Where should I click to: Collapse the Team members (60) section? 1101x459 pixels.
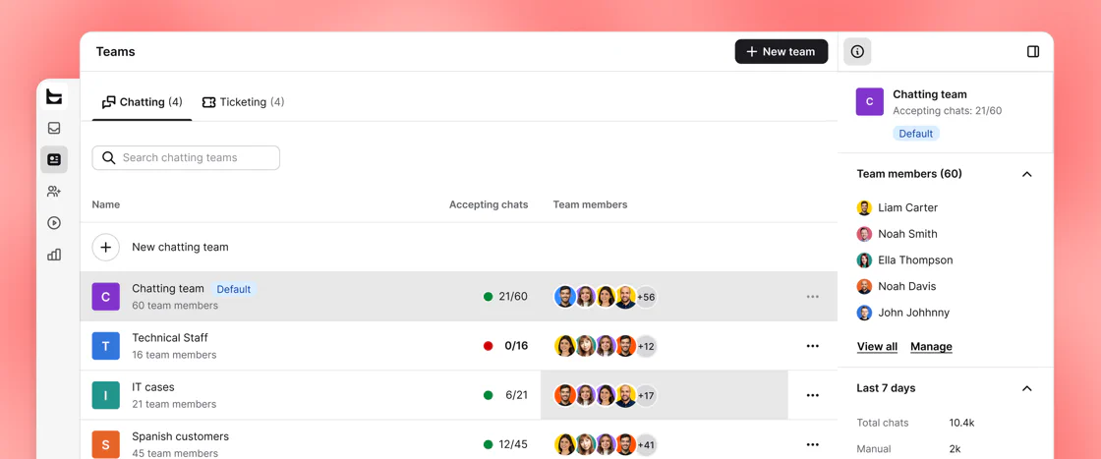[x=1027, y=174]
